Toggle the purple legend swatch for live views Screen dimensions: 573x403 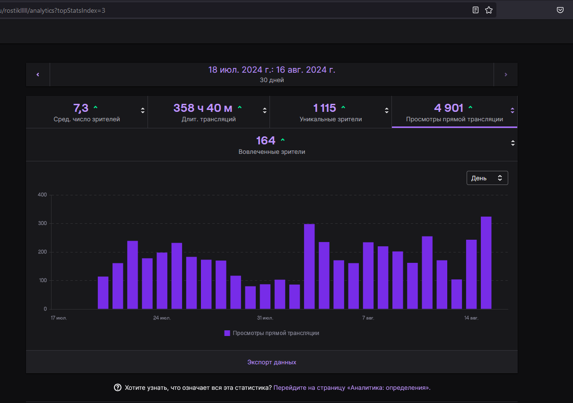[x=227, y=333]
